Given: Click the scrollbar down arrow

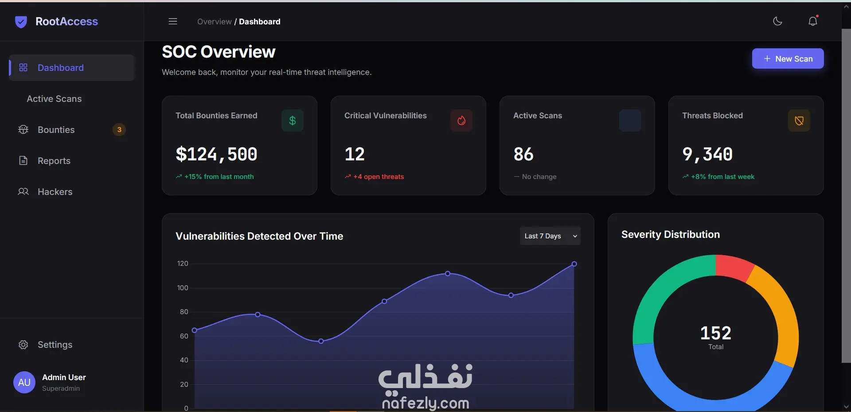Looking at the screenshot, I should (846, 407).
